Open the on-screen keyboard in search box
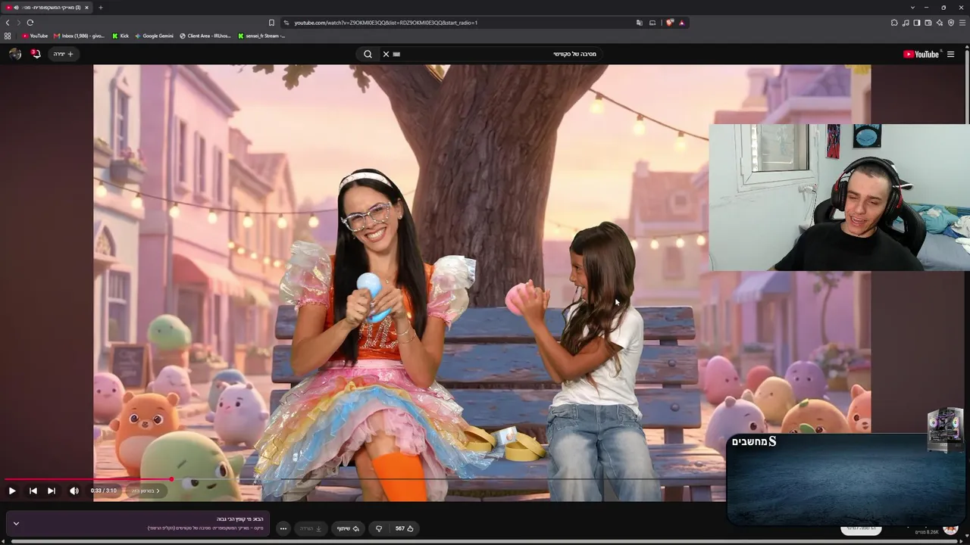The image size is (970, 545). (x=396, y=54)
